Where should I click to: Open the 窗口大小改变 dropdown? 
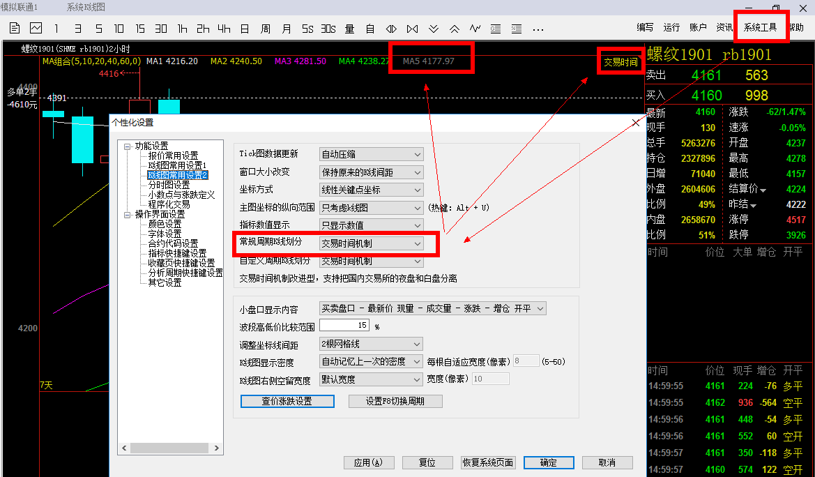coord(371,172)
